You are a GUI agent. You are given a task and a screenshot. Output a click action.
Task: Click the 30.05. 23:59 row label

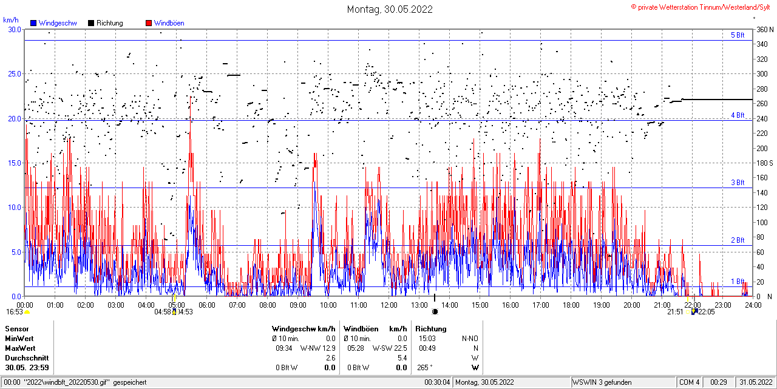[27, 368]
